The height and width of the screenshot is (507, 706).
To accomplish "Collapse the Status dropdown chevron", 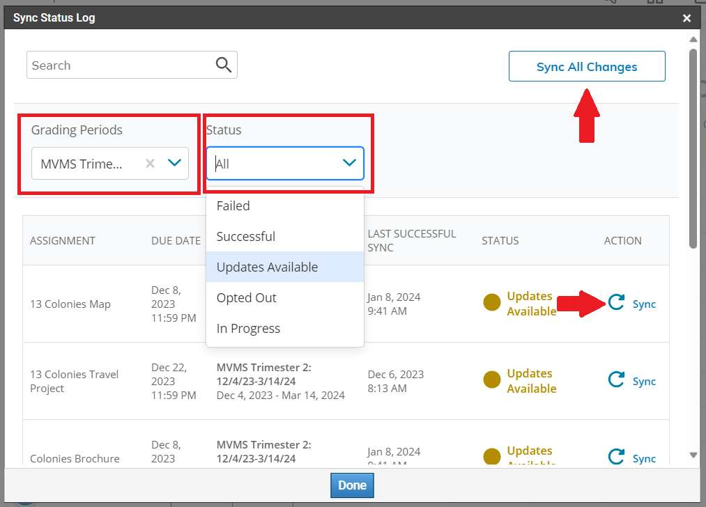I will 349,163.
